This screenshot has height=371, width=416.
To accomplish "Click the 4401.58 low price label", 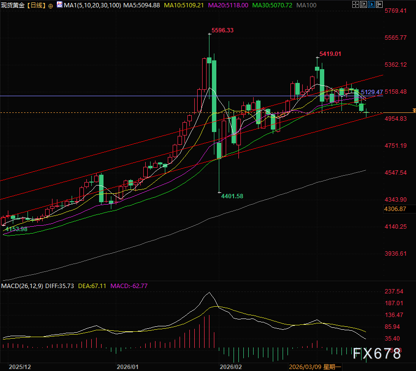I will click(x=232, y=196).
